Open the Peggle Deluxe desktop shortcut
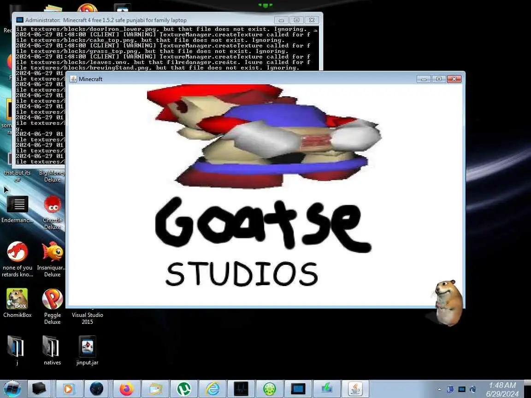The height and width of the screenshot is (398, 531). (x=53, y=306)
